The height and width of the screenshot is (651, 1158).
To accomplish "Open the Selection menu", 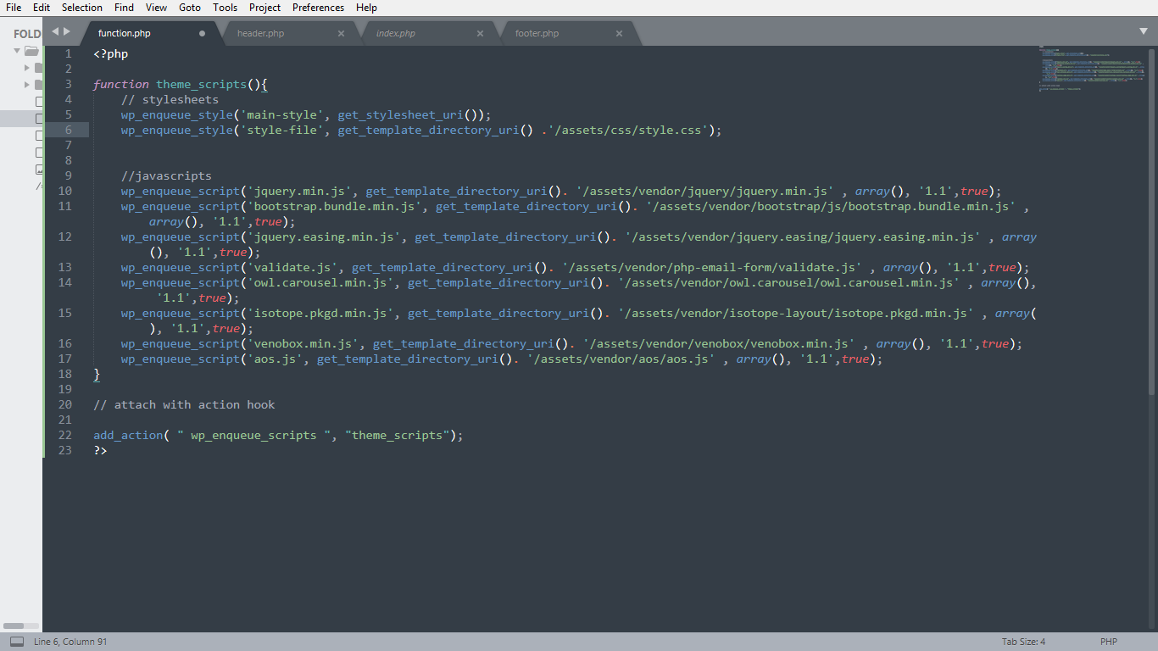I will [82, 8].
